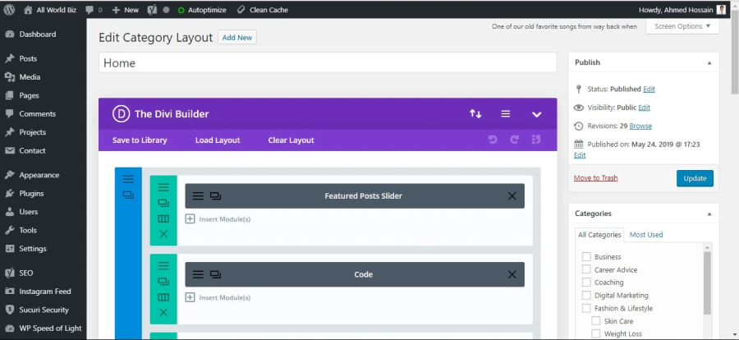Insert Module below Code module
This screenshot has height=340, width=739.
[x=218, y=297]
